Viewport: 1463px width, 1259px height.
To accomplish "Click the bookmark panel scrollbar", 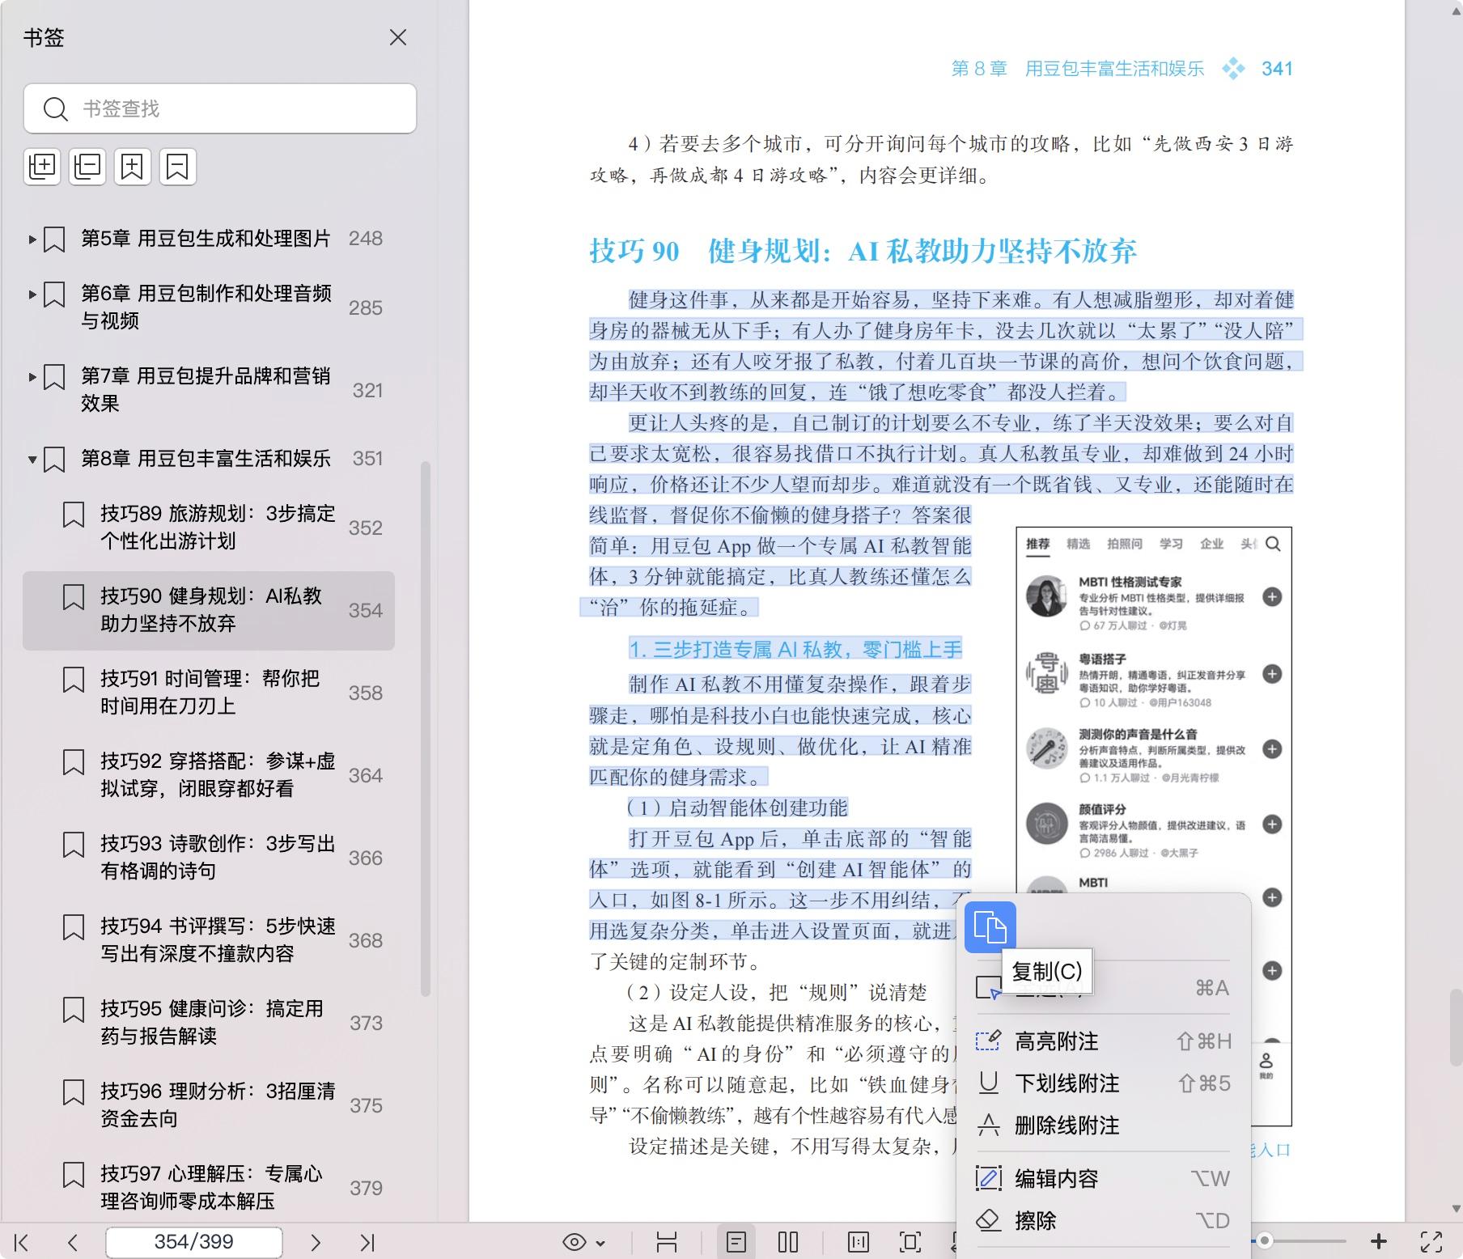I will click(426, 728).
